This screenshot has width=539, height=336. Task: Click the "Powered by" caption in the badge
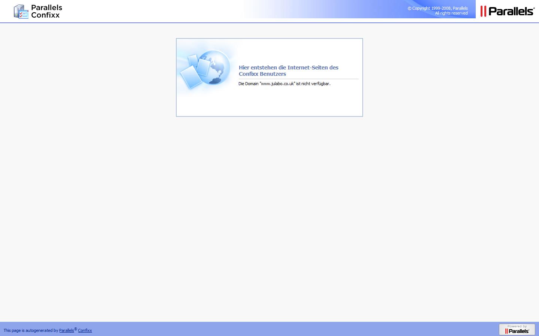[517, 326]
